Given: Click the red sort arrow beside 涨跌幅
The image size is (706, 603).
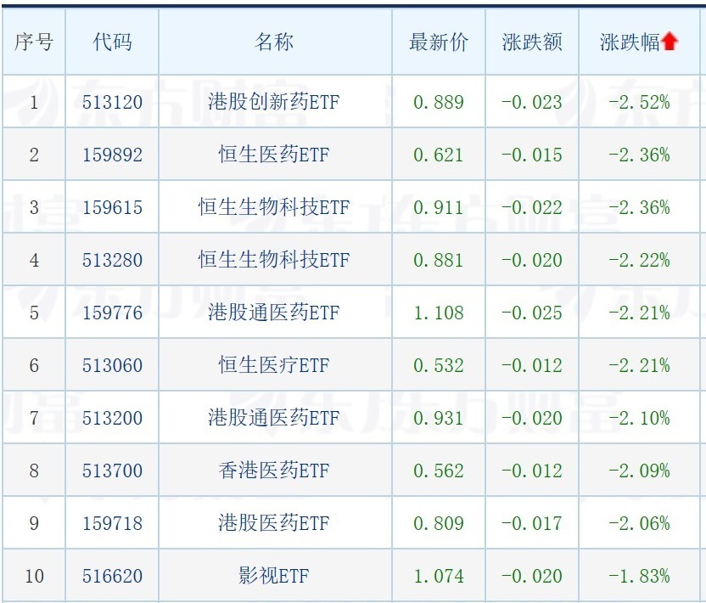Looking at the screenshot, I should [x=670, y=42].
